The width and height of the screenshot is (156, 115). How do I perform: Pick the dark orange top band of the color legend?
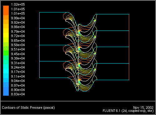point(6,10)
